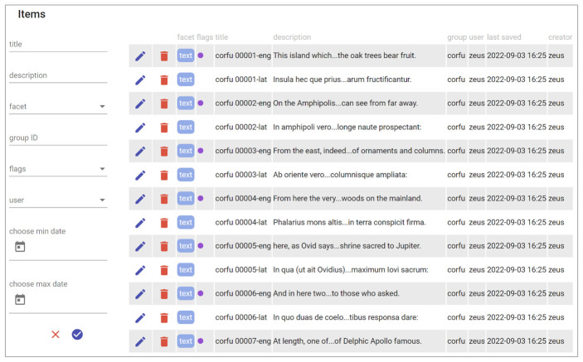Trash the corfu 00003-eng item
Screen dimensions: 583x362
pos(164,151)
